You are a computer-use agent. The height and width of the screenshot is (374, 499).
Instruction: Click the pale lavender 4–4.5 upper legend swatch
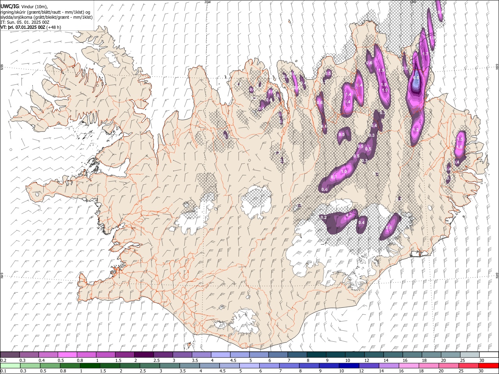click(x=221, y=355)
